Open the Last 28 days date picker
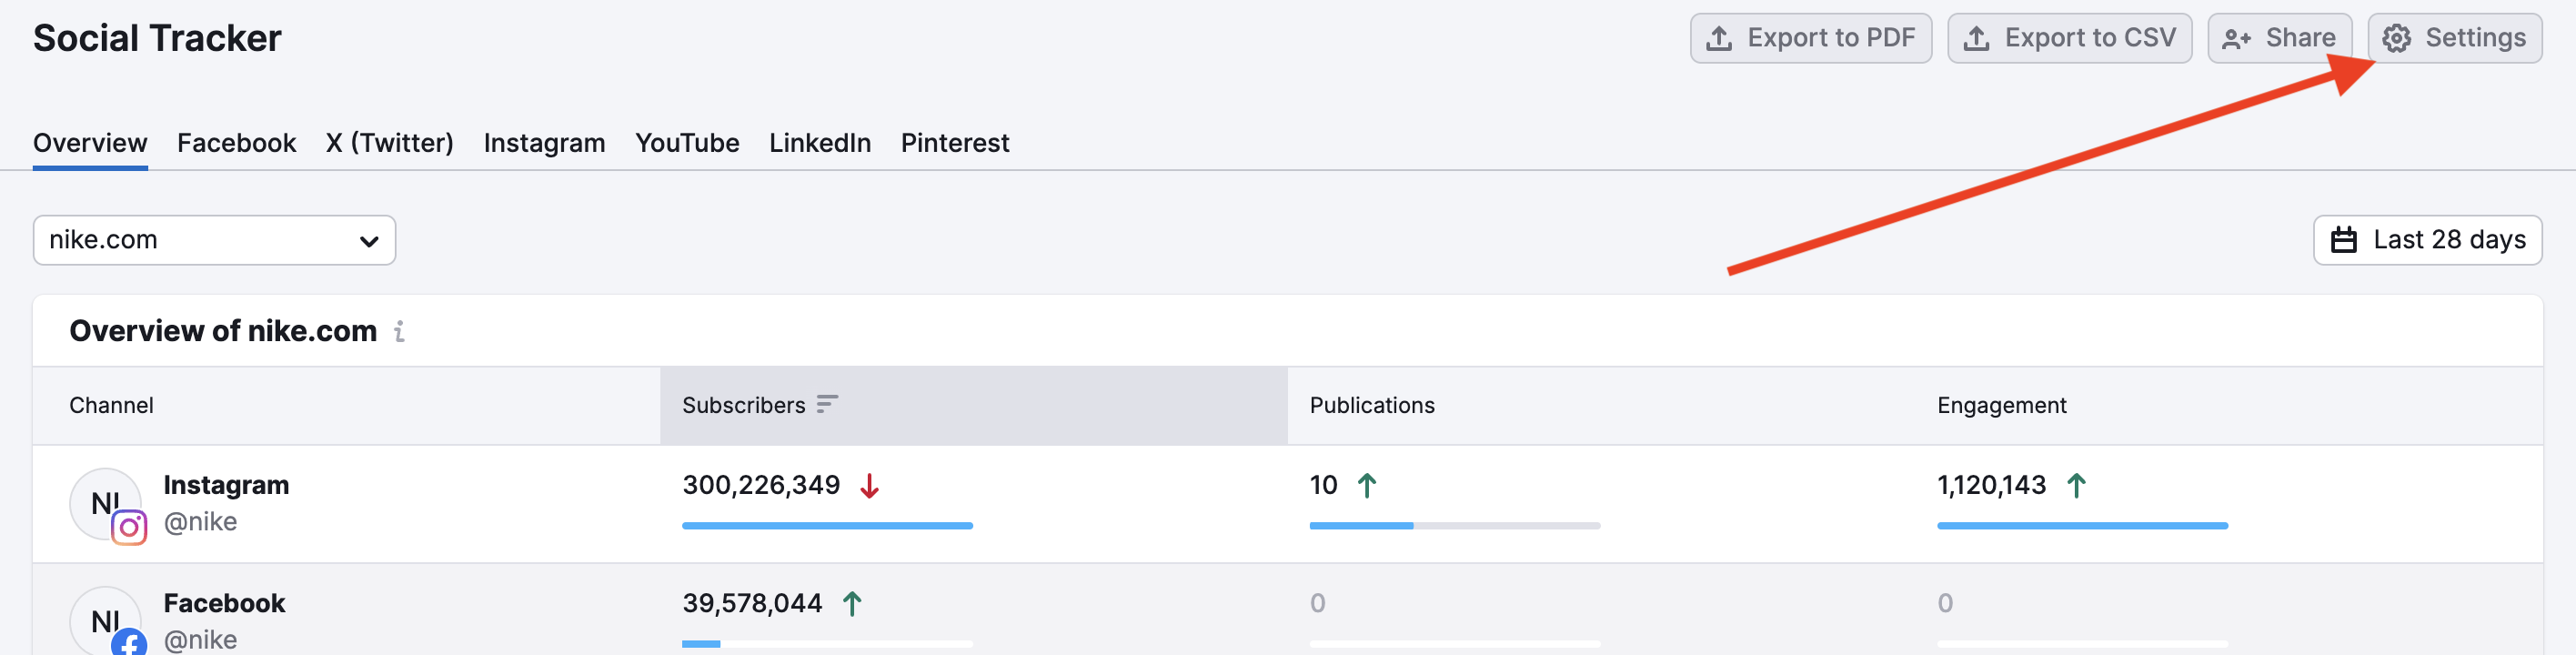The image size is (2576, 655). tap(2427, 240)
